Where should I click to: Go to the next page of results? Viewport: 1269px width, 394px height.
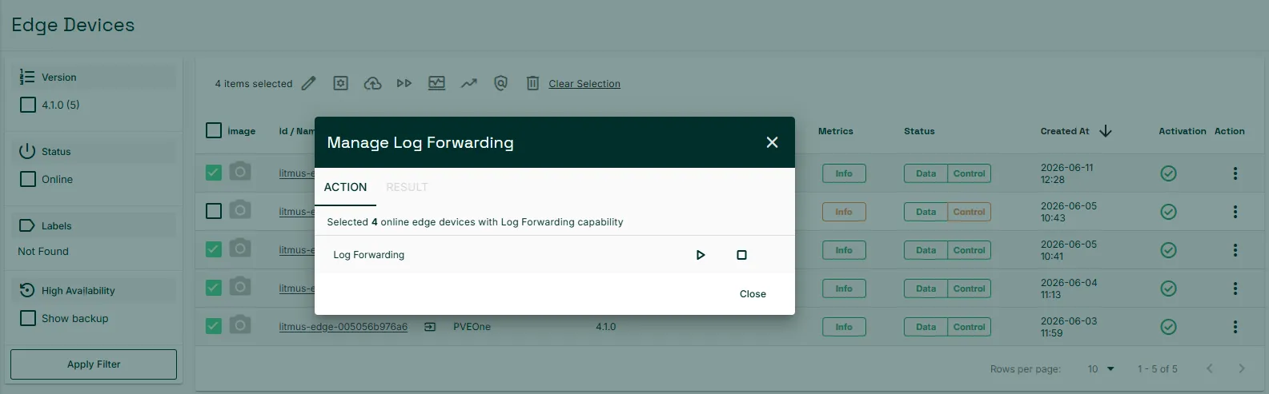point(1242,368)
